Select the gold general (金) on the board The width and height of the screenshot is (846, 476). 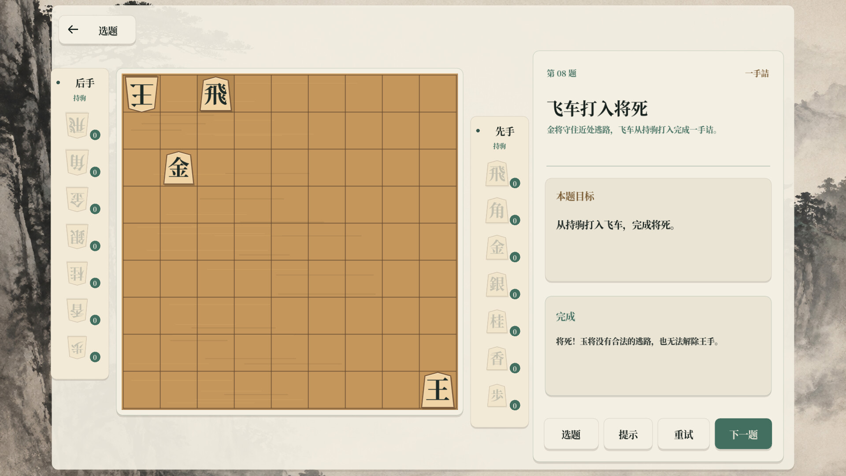click(178, 168)
